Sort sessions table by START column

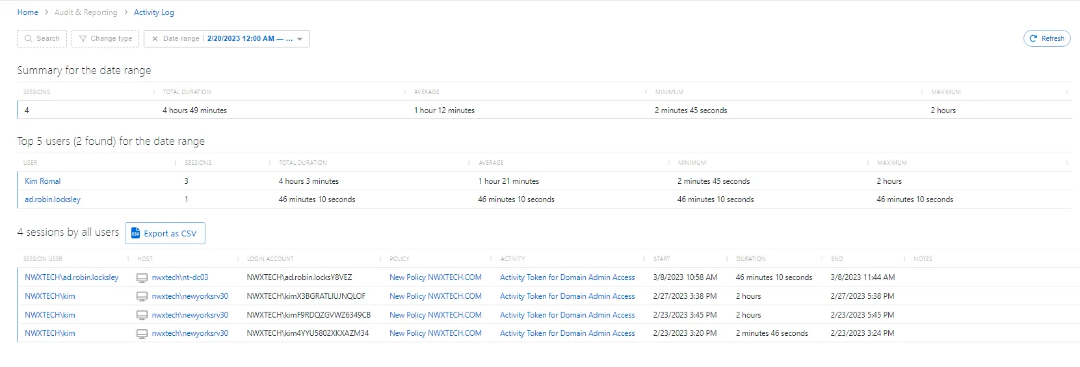click(662, 259)
